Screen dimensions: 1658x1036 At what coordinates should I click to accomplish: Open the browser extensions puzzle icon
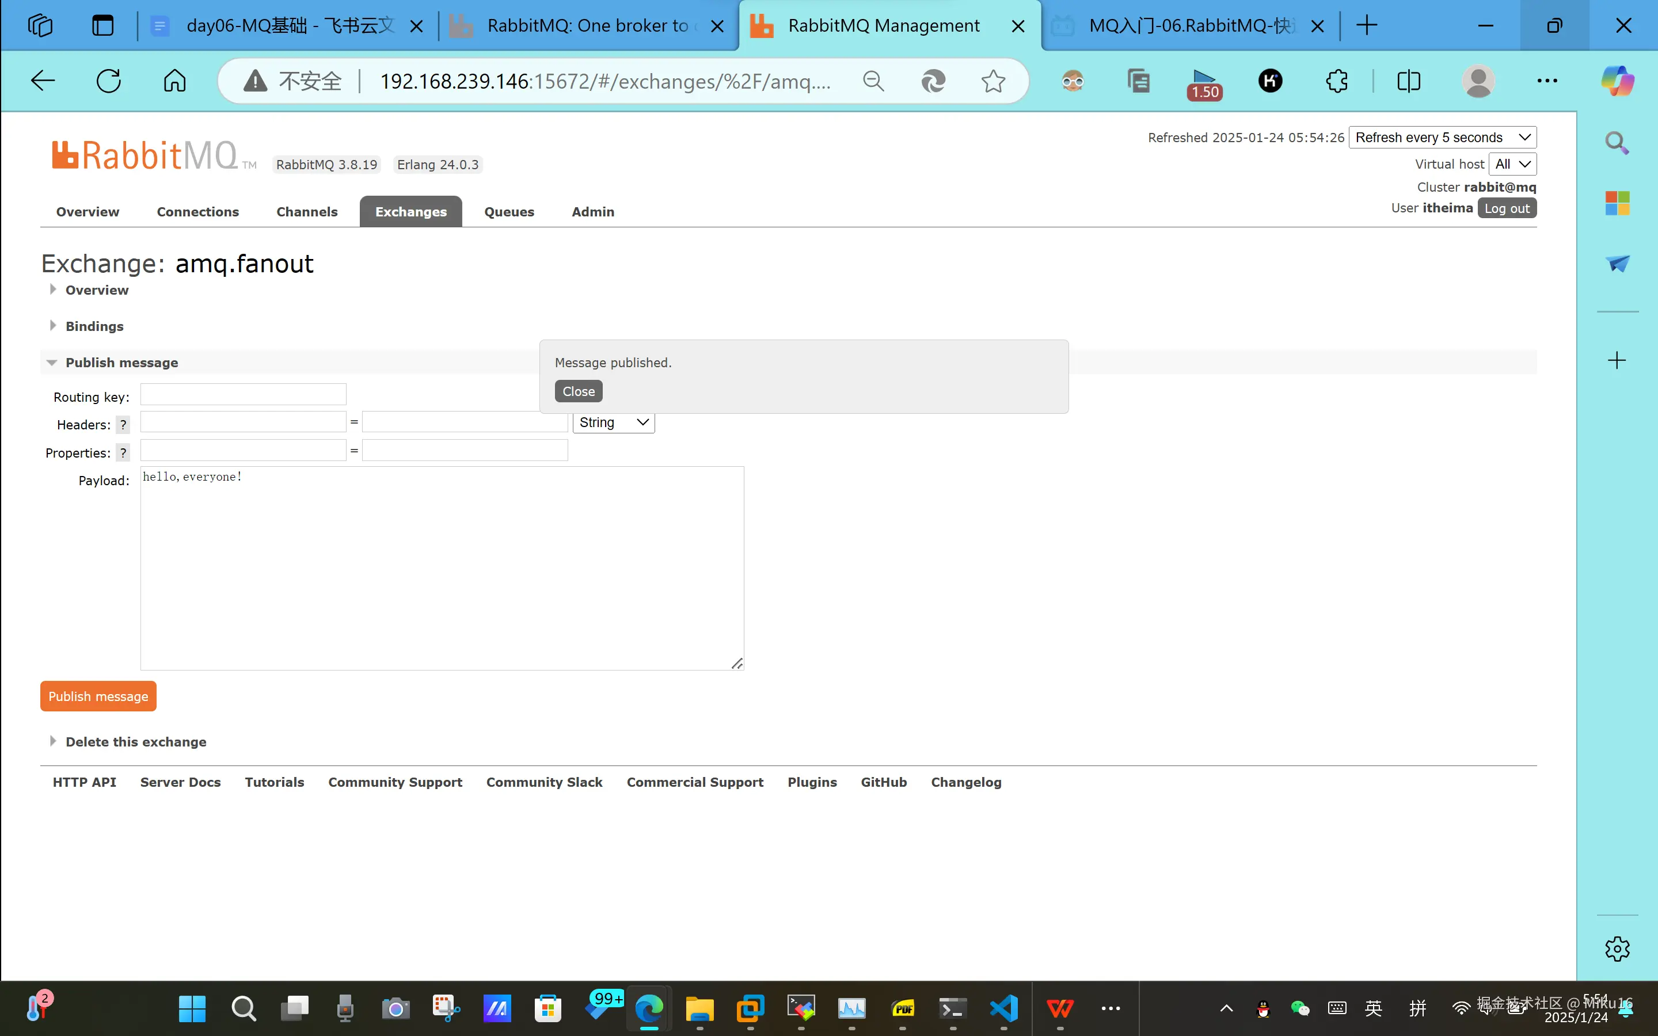(1336, 81)
